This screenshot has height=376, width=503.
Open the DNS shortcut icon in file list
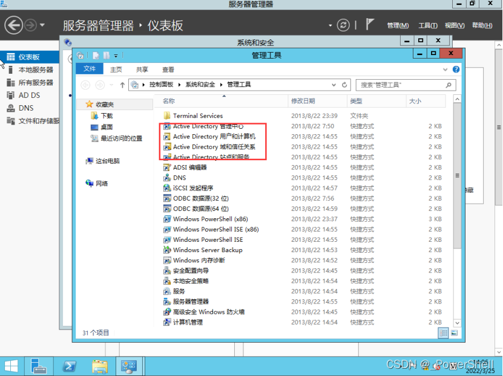[167, 178]
